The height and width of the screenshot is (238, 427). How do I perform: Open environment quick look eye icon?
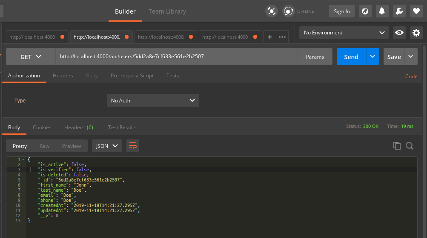(x=399, y=33)
